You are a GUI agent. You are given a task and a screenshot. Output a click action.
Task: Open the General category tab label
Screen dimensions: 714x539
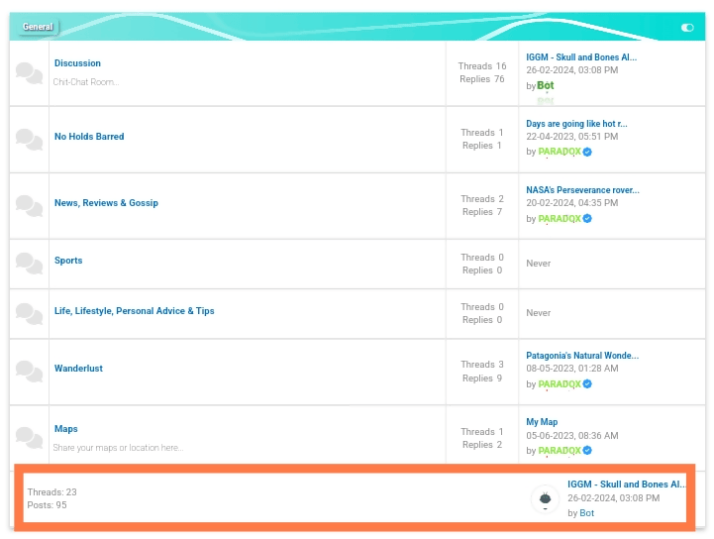point(38,27)
